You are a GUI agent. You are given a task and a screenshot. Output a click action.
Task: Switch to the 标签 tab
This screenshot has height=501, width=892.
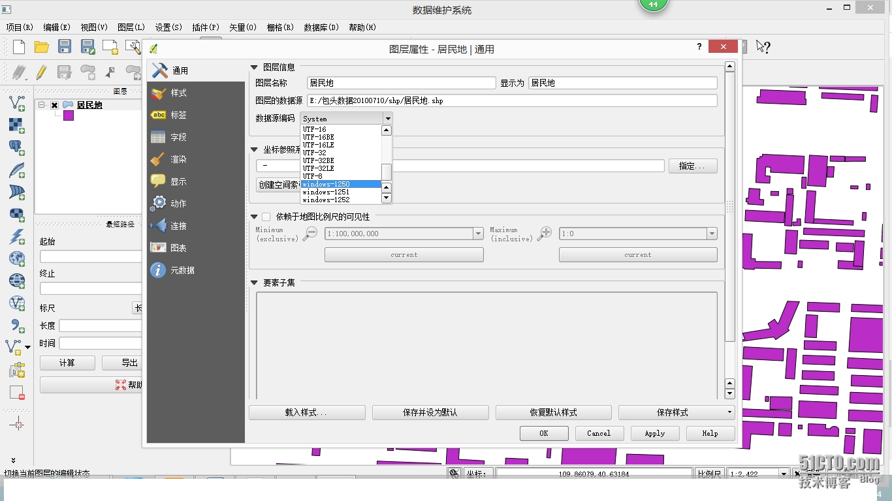(x=196, y=115)
